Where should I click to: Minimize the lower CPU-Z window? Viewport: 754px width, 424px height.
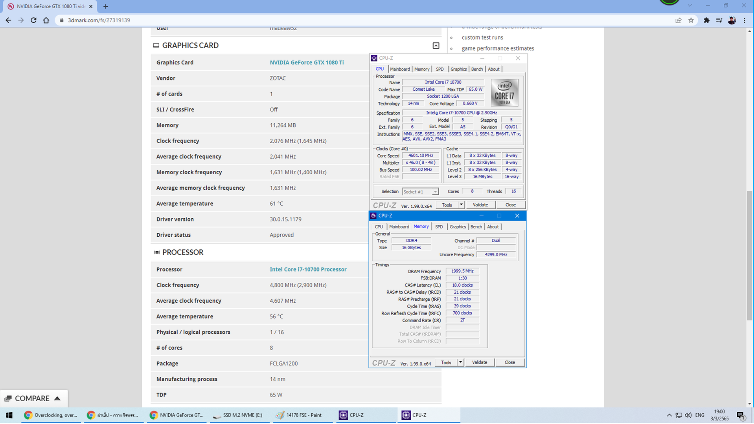click(x=481, y=216)
